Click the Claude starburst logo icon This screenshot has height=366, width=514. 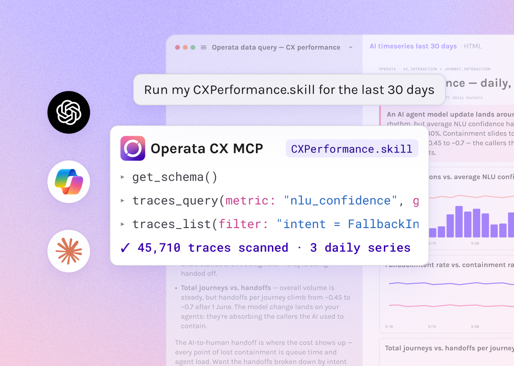click(69, 252)
